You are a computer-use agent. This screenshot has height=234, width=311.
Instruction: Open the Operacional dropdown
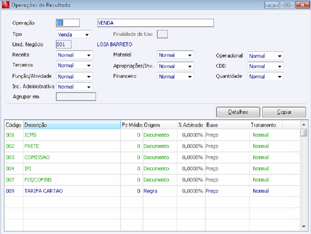coord(265,56)
